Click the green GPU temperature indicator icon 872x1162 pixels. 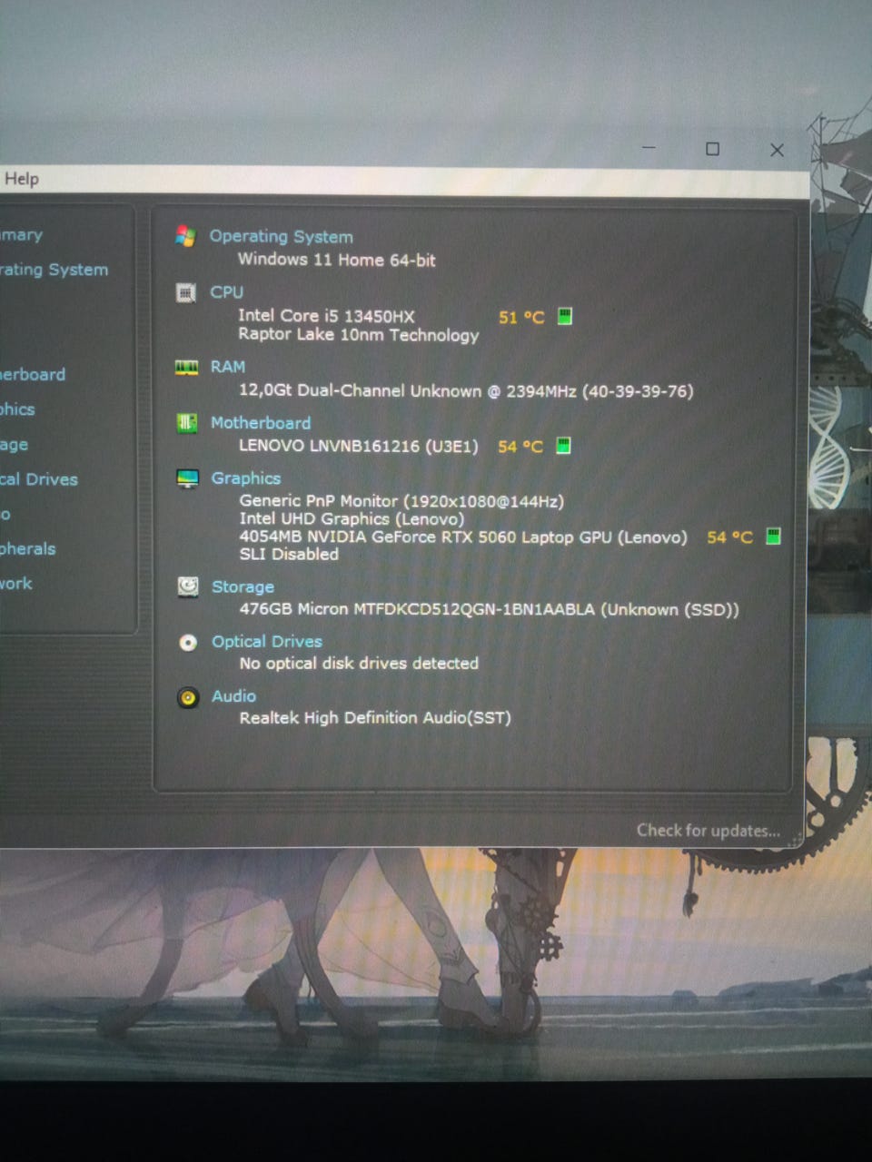point(773,536)
